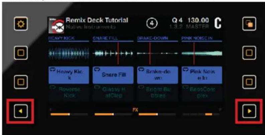Screen dimensions: 265x135
Task: Click the right arrow page button
Action: [249, 111]
